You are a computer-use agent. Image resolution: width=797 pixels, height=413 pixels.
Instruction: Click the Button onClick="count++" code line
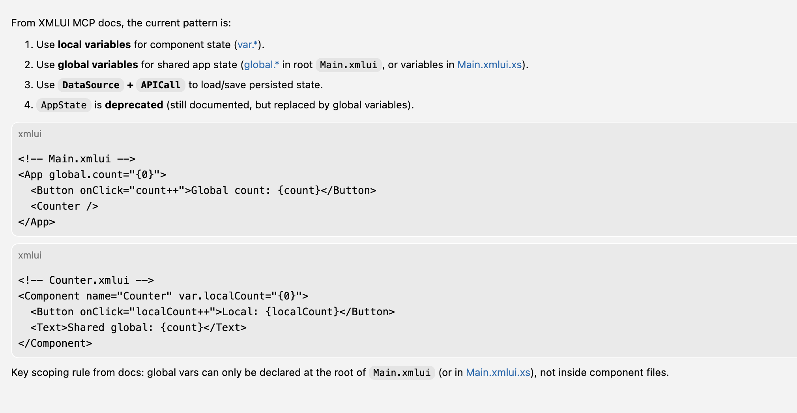point(203,190)
